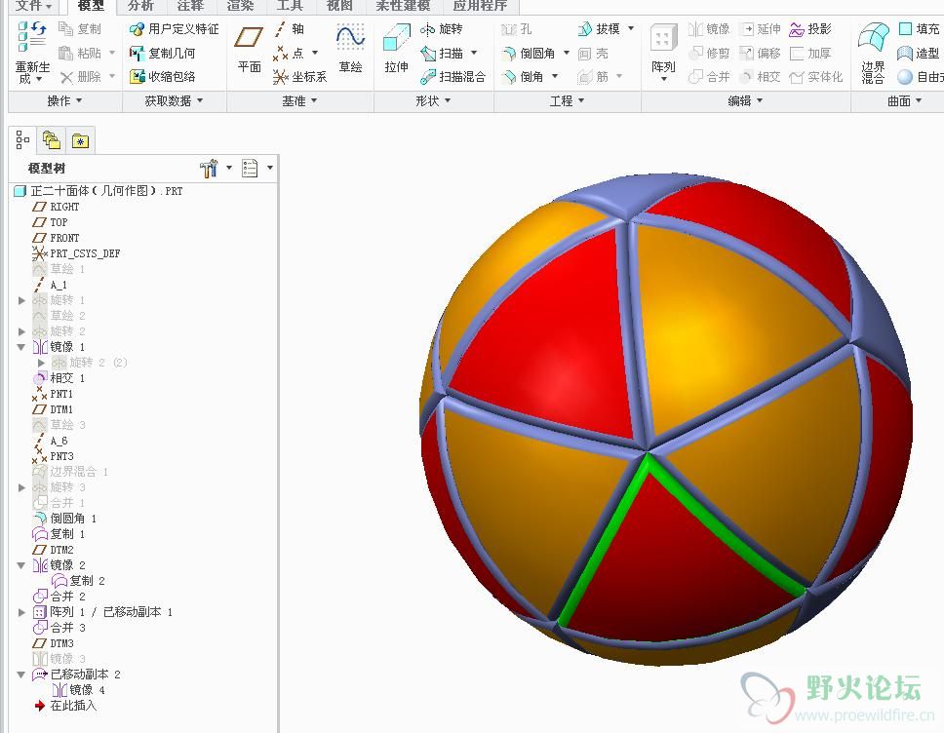This screenshot has width=944, height=733.
Task: Select DTM3 datum plane in tree
Action: click(x=53, y=643)
